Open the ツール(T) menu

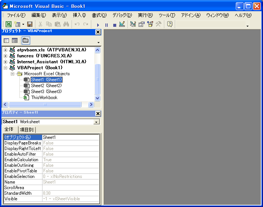(167, 15)
